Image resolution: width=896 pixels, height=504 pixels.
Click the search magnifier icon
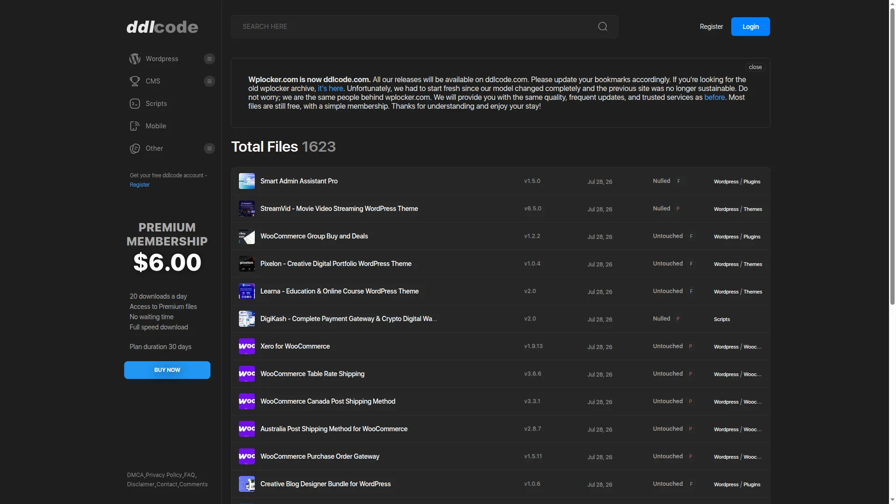[x=602, y=27]
